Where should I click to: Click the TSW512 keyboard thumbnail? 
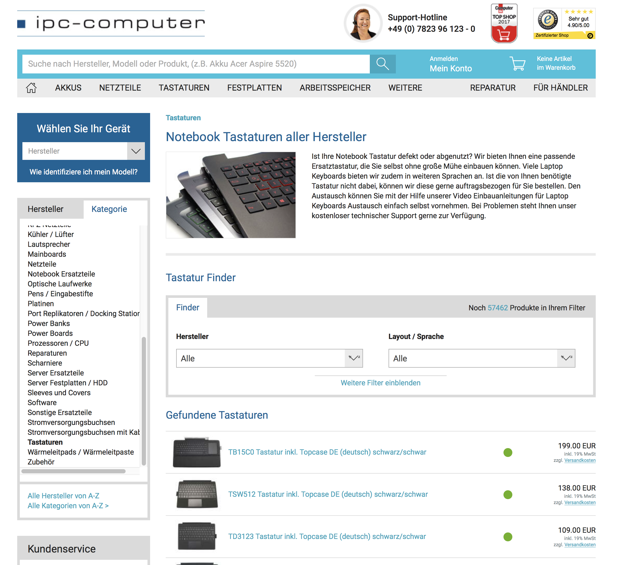(x=197, y=494)
